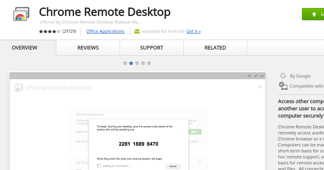The height and width of the screenshot is (170, 324).
Task: Click the (29729) review count
Action: click(x=69, y=31)
